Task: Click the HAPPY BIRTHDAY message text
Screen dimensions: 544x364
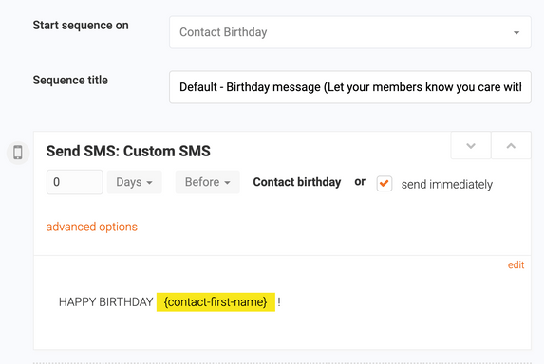Action: tap(105, 302)
